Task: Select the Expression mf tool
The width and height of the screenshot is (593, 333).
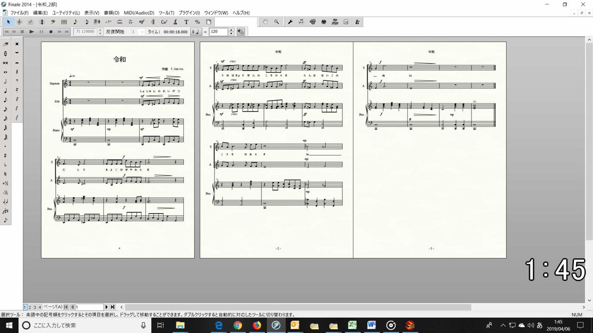Action: point(142,22)
